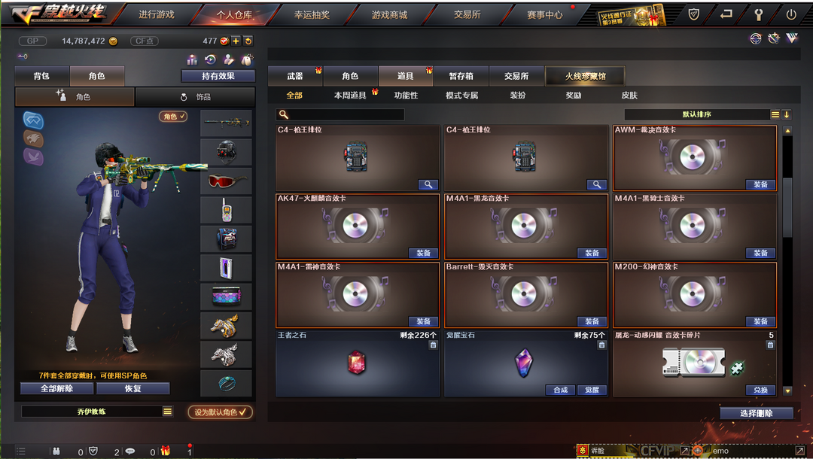Select the red goggles accessory slot
Image resolution: width=813 pixels, height=459 pixels.
click(x=227, y=181)
